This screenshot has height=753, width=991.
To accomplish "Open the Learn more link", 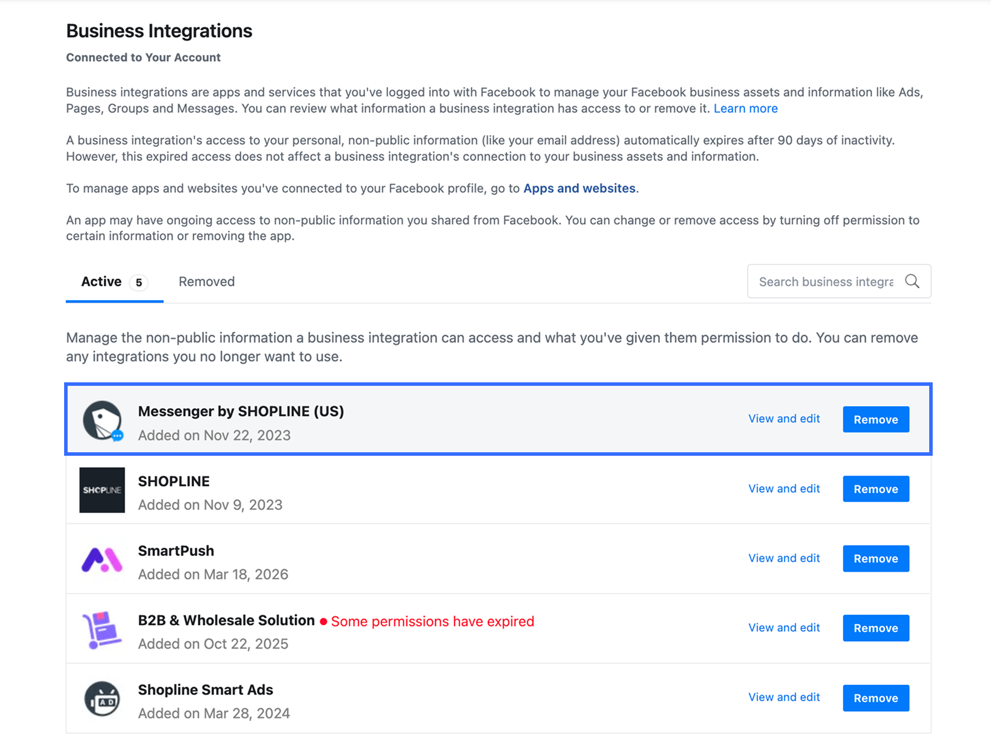I will click(746, 108).
